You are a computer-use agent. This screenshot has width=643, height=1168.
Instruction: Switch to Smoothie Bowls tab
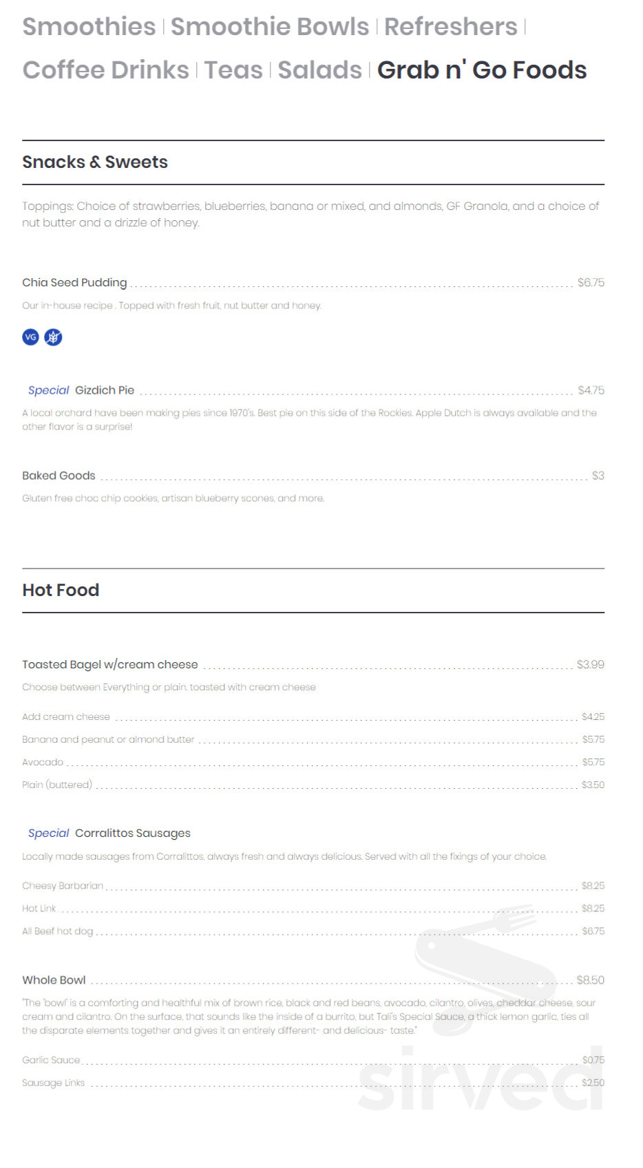coord(270,27)
